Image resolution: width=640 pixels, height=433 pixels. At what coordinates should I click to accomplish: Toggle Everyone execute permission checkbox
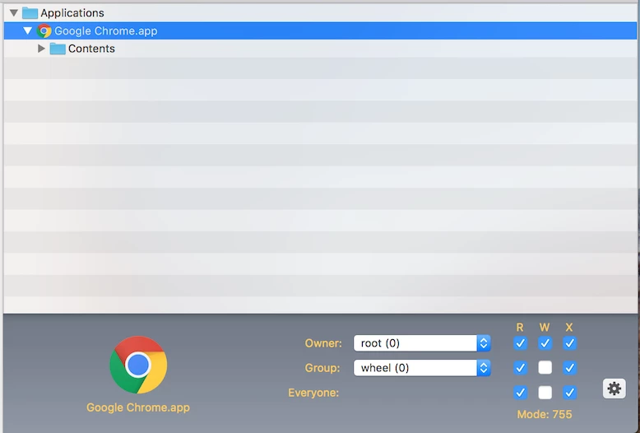click(x=569, y=393)
